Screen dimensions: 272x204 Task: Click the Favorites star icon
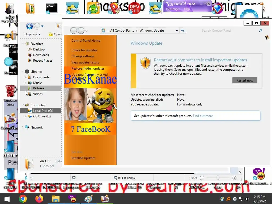[27, 44]
